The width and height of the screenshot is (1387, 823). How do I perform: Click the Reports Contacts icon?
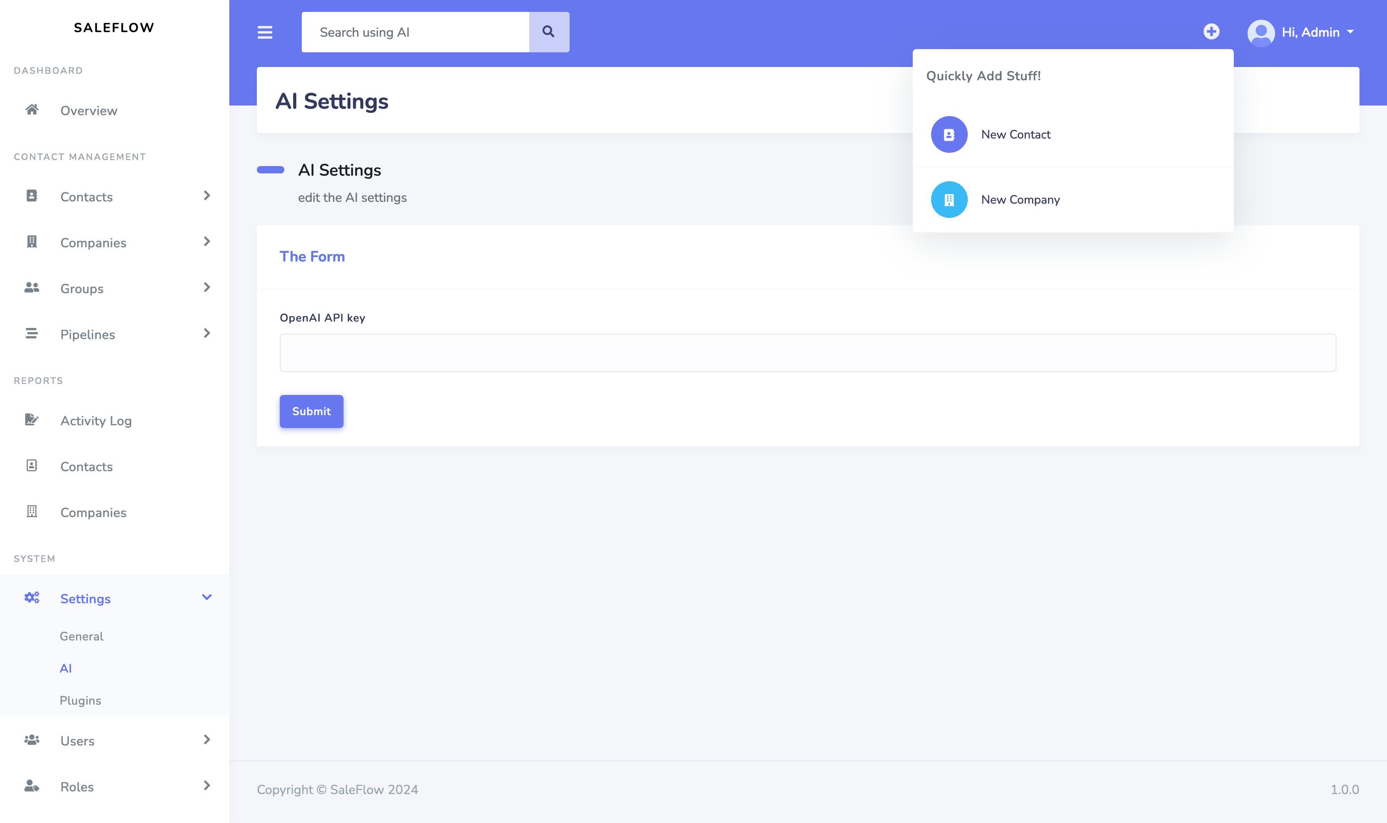click(x=32, y=466)
